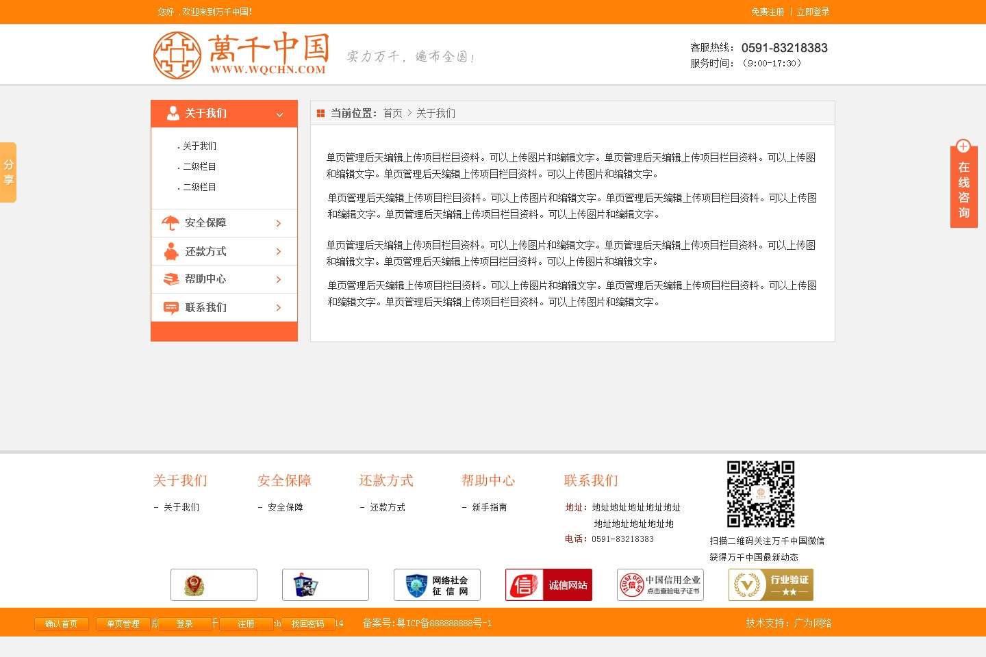Click the chat bubble icon beside 联系我们
The width and height of the screenshot is (986, 657).
coord(170,308)
